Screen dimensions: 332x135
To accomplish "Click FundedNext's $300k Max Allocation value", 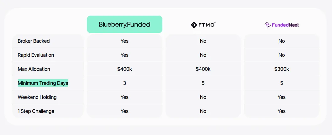I will tap(282, 69).
